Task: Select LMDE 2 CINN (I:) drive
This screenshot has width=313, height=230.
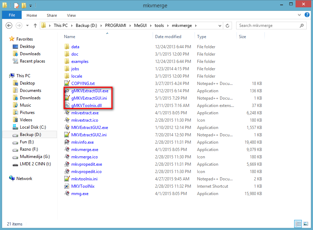Action: click(35, 164)
